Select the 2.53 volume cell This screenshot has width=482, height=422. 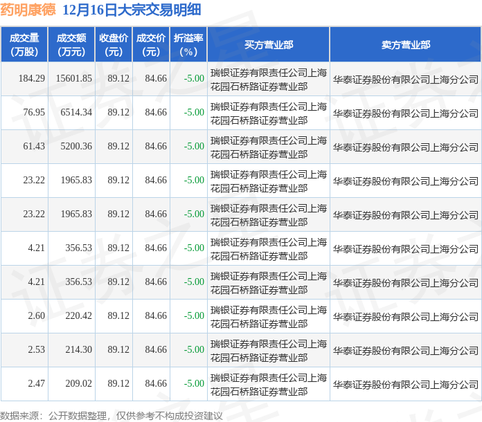(37, 350)
